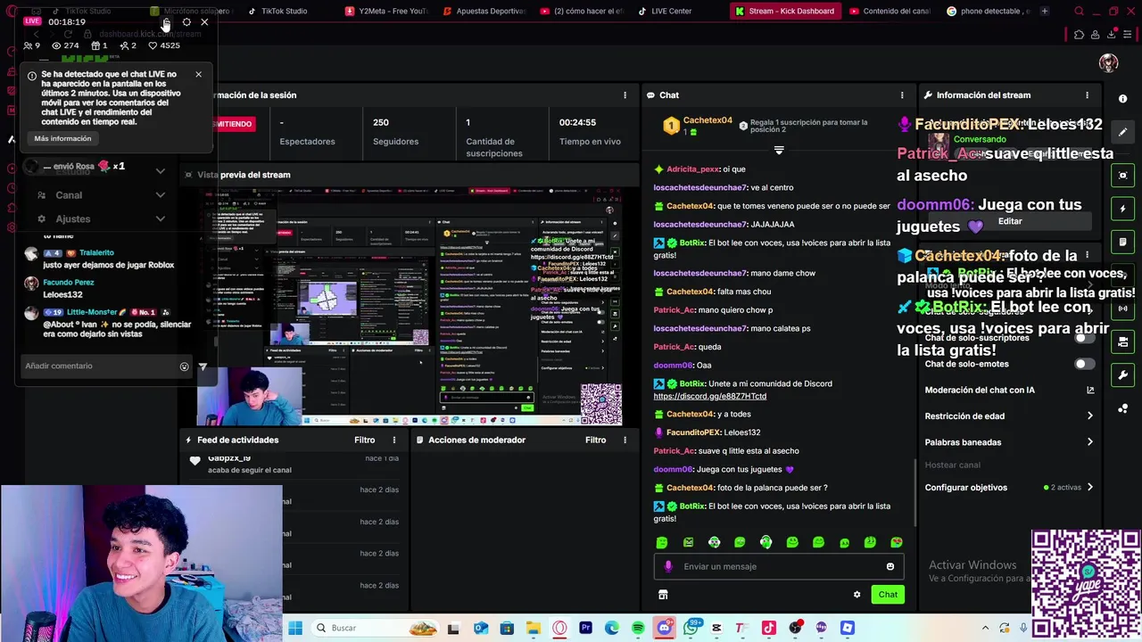Click the Vista previa del stream preview
The height and width of the screenshot is (642, 1142).
[410, 307]
